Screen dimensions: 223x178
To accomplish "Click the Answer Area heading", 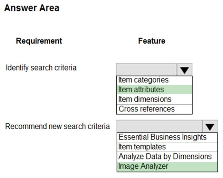I will [32, 8].
